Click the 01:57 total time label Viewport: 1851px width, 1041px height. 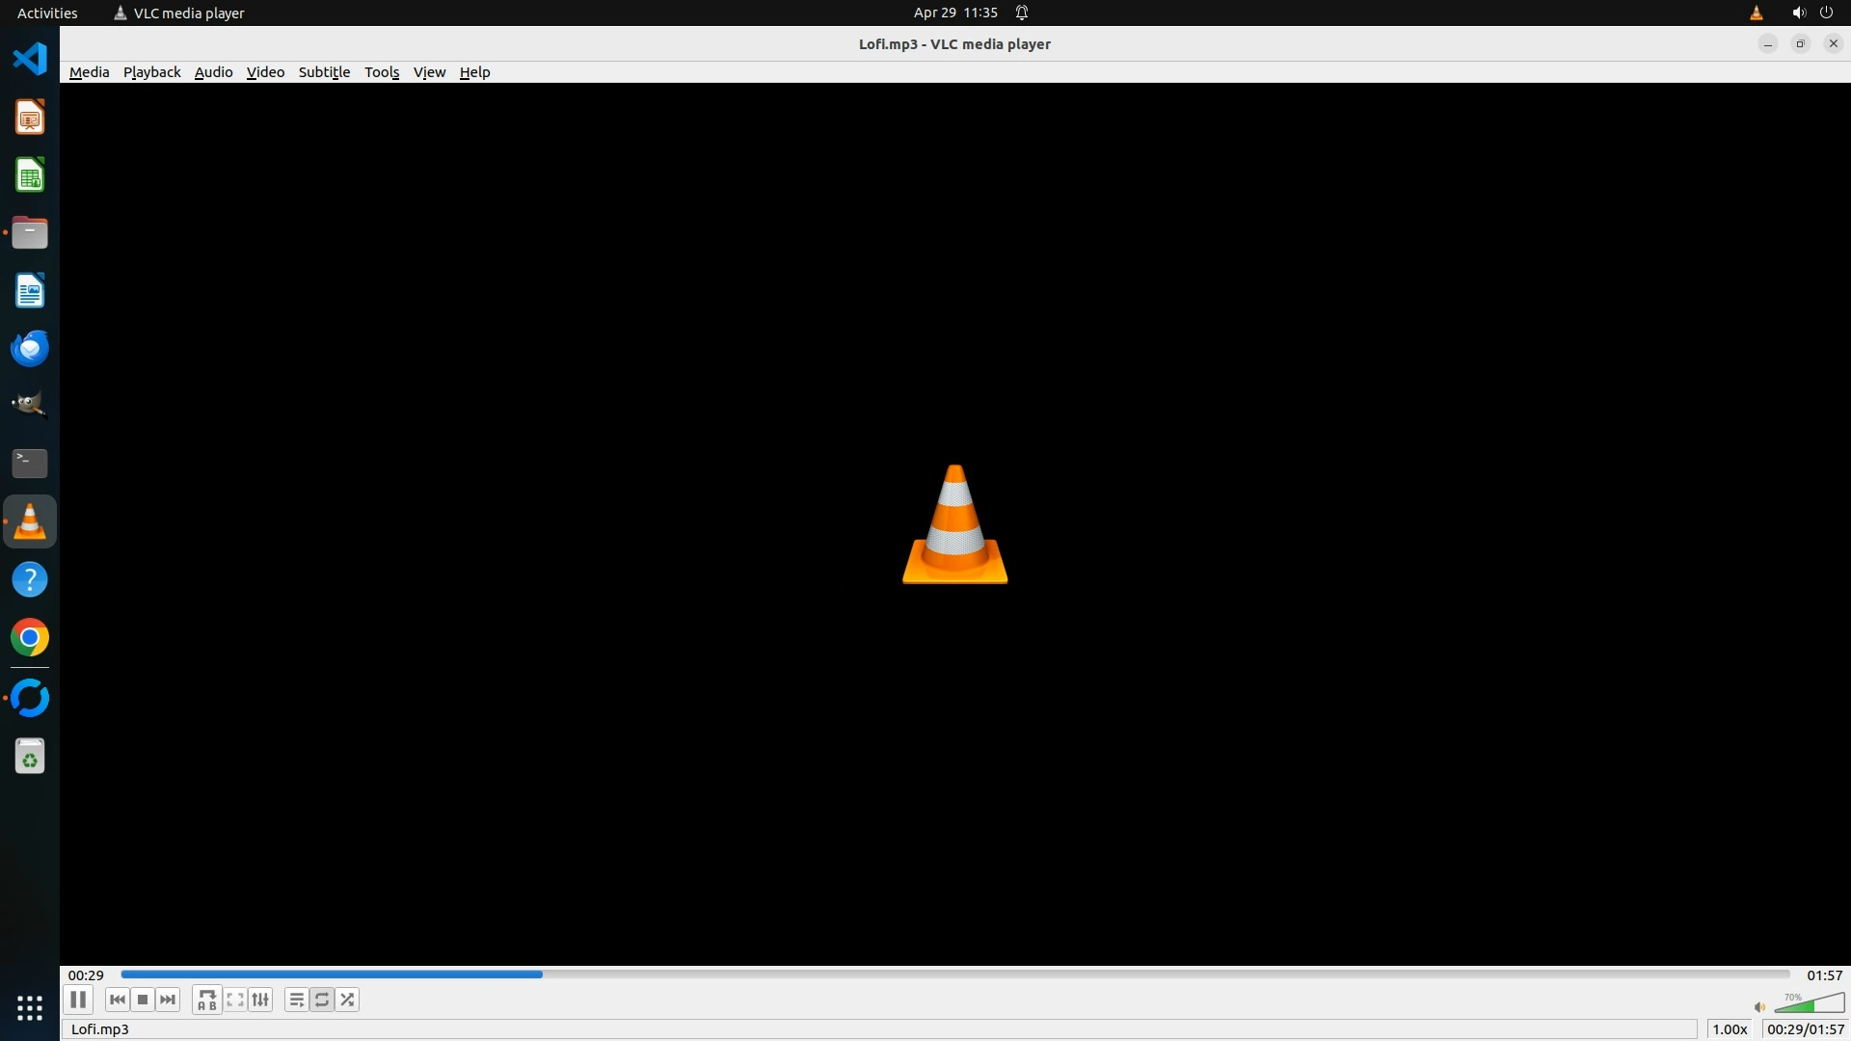[1824, 975]
